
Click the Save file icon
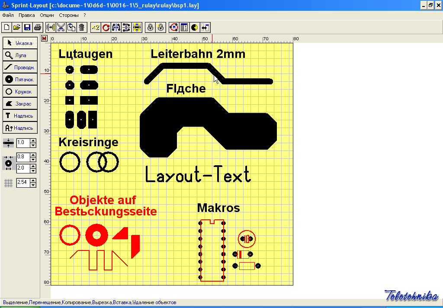(27, 27)
